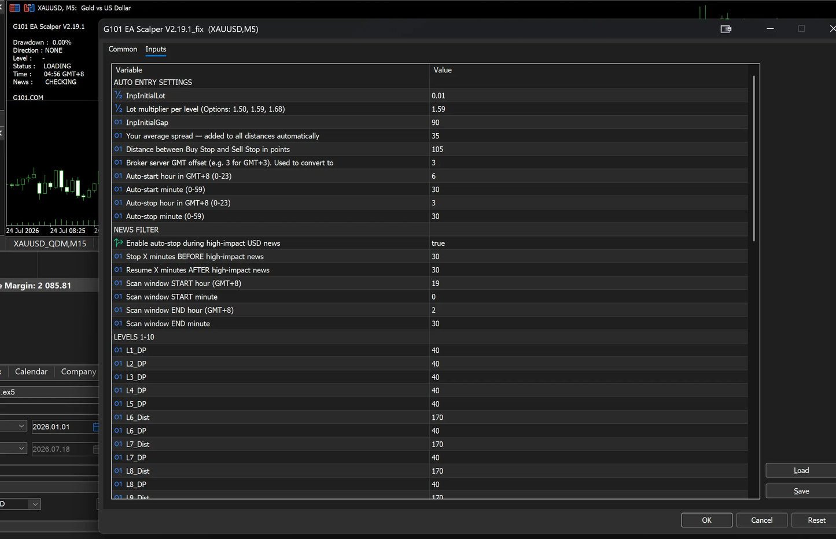
Task: Switch to the Common tab
Action: pyautogui.click(x=123, y=49)
